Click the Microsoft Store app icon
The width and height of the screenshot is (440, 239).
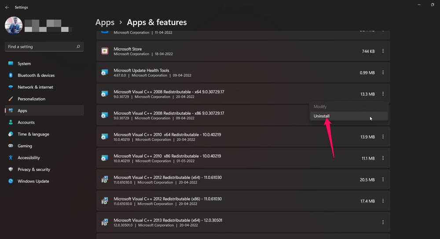(104, 51)
